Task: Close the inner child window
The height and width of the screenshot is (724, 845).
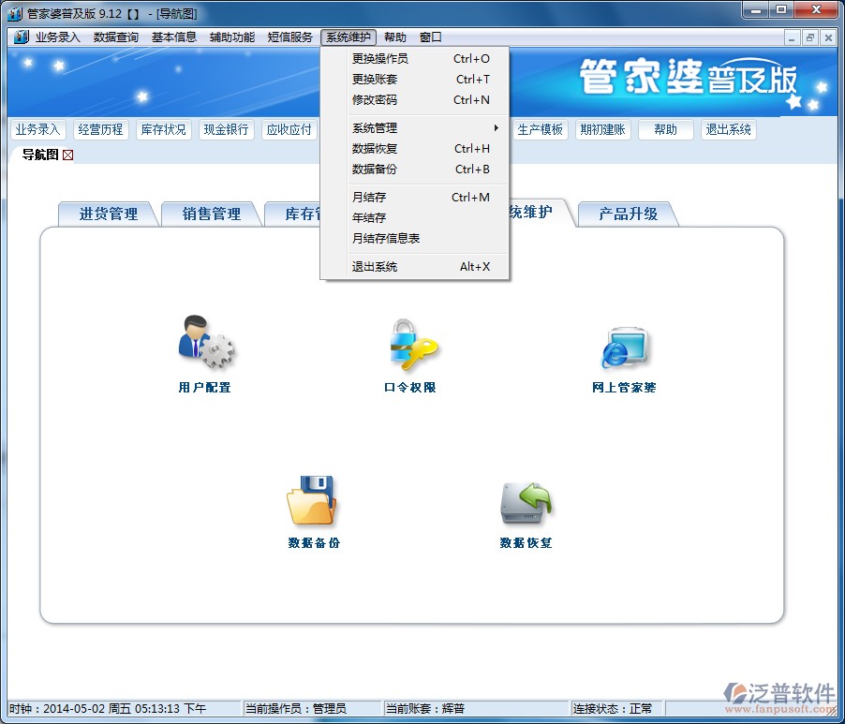Action: click(828, 37)
